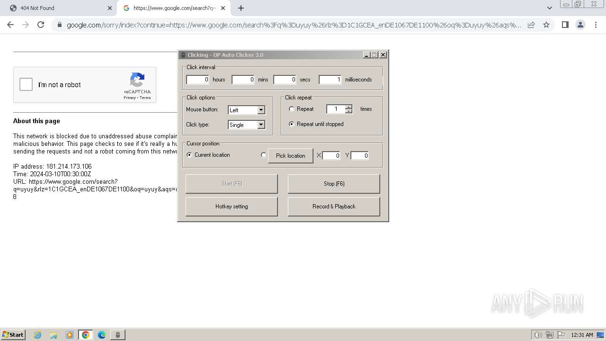The image size is (606, 341).
Task: Decrease repeat count with down arrow
Action: pos(349,111)
